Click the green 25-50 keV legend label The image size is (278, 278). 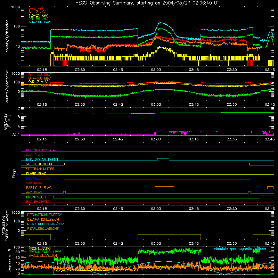pyautogui.click(x=38, y=19)
